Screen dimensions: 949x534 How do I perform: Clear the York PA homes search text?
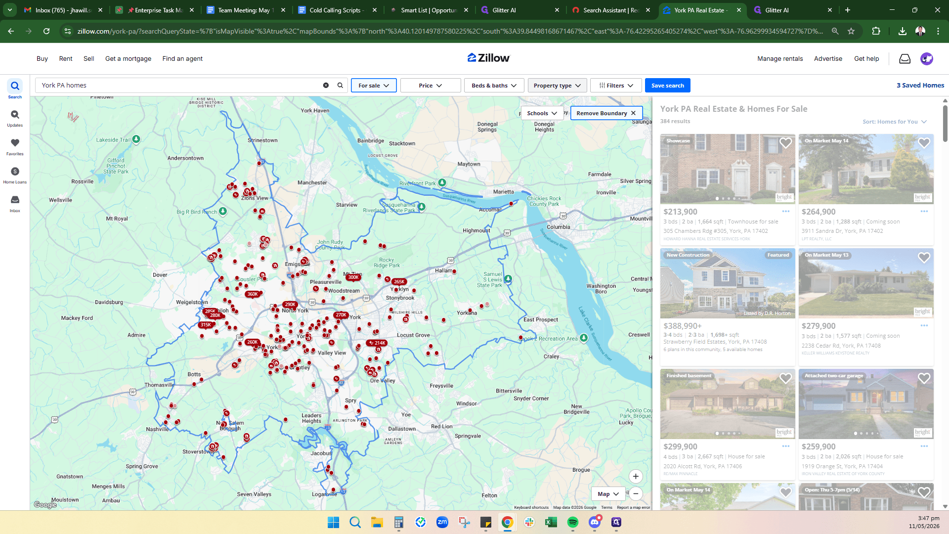(x=326, y=86)
